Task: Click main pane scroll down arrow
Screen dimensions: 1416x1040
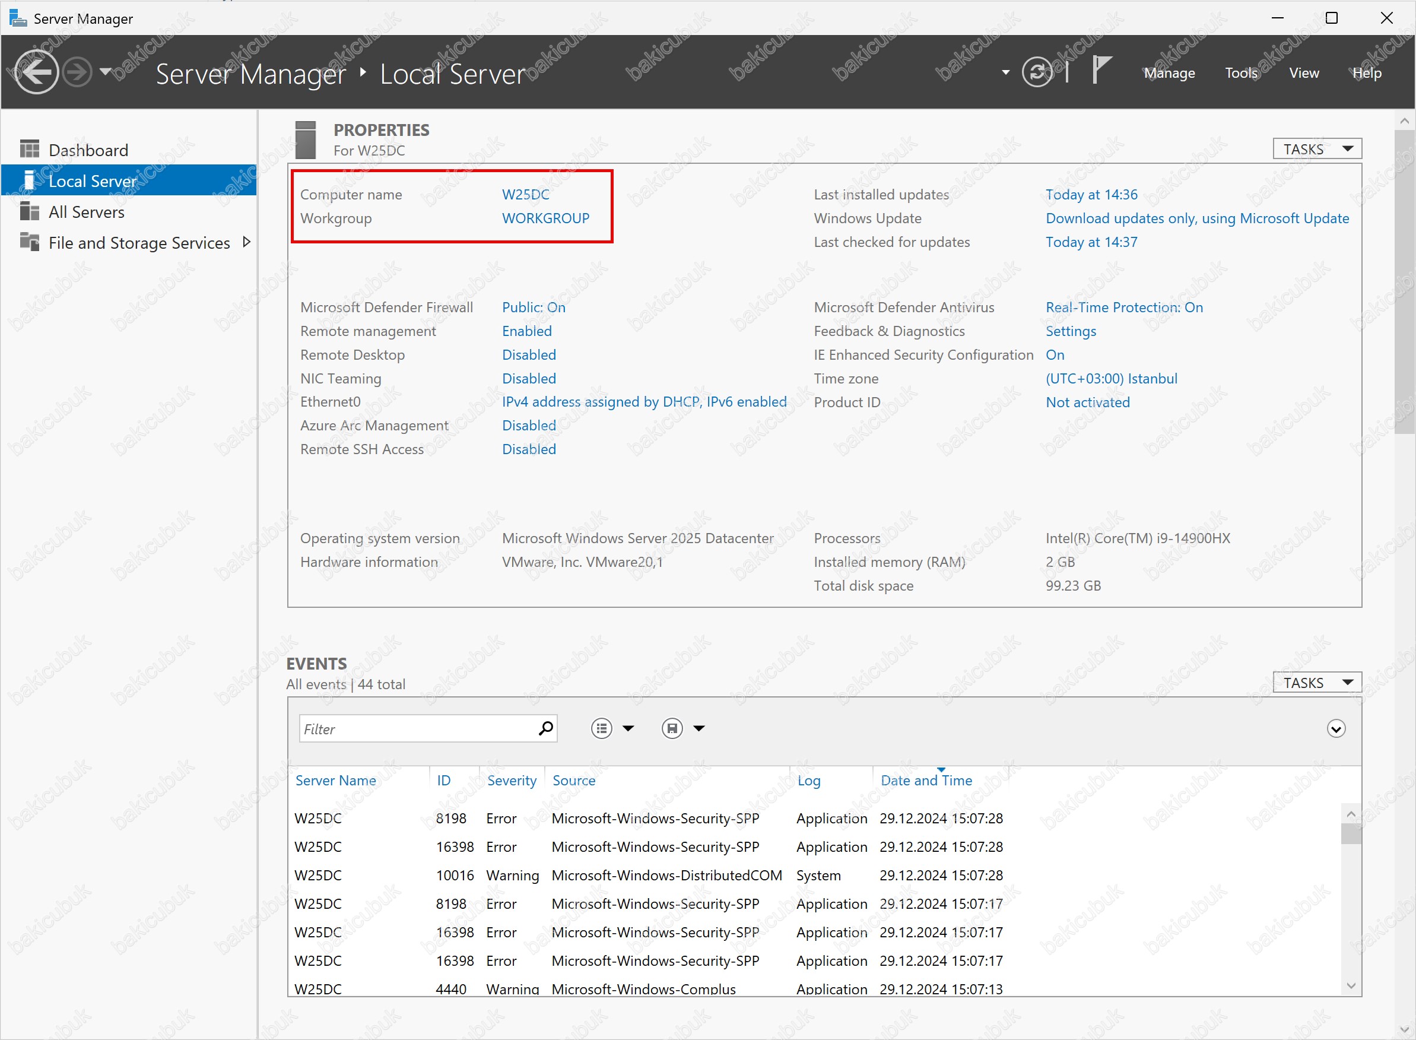Action: [1404, 1029]
